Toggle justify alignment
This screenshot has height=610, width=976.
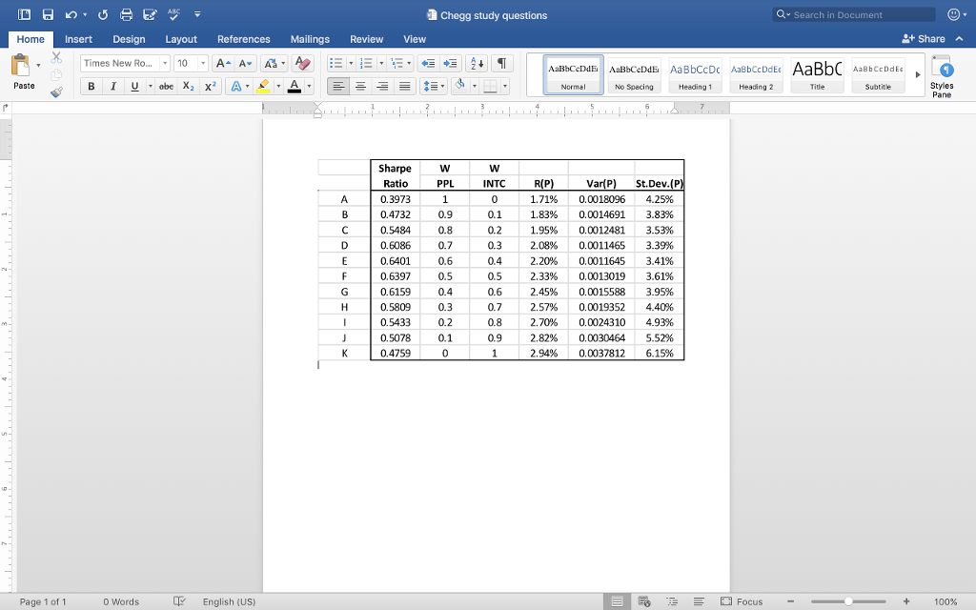pos(405,86)
